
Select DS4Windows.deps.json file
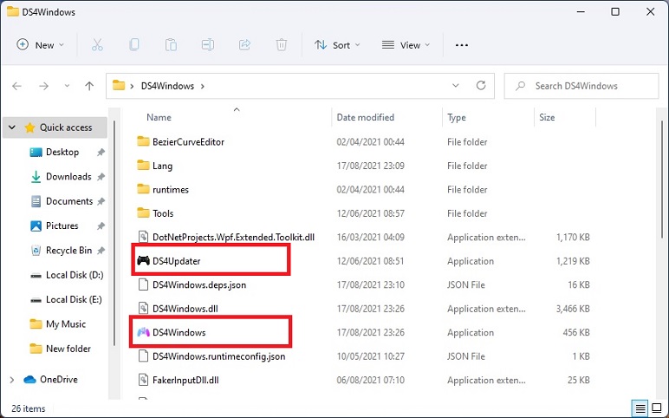click(x=199, y=284)
